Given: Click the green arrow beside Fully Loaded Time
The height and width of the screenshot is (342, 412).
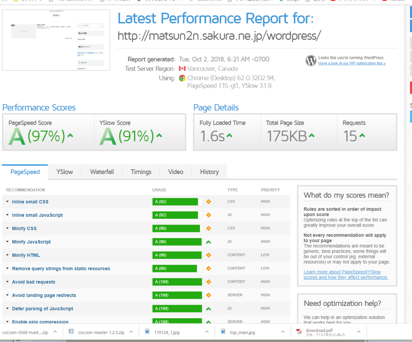Looking at the screenshot, I should tap(229, 135).
